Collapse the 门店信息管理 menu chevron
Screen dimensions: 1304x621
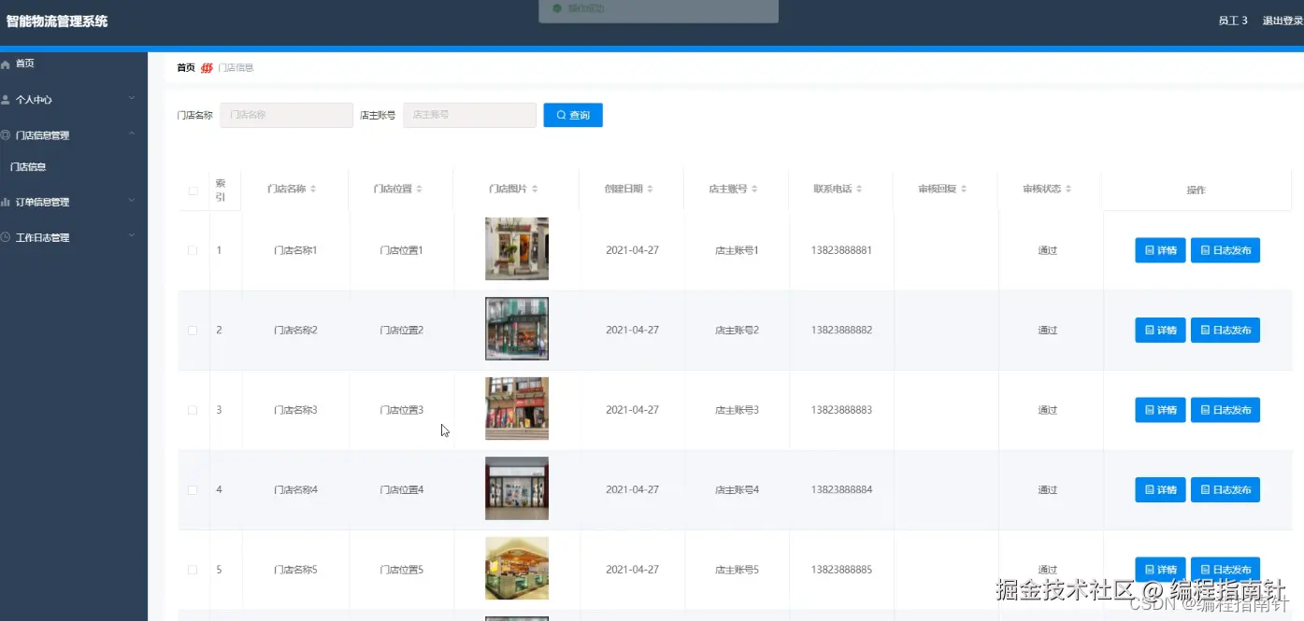[x=132, y=134]
